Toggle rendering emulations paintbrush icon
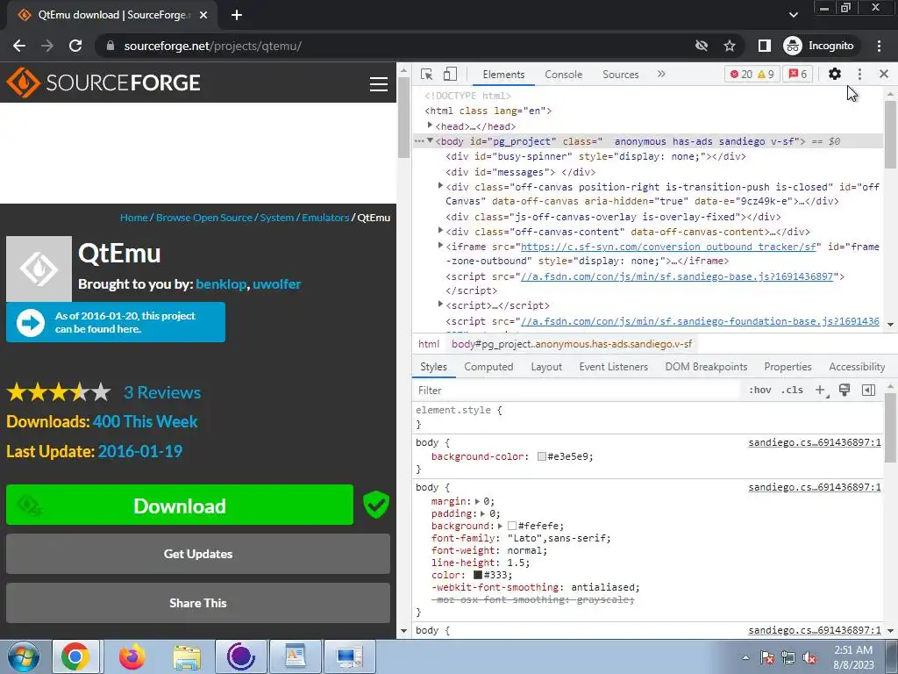Viewport: 898px width, 674px height. 845,391
